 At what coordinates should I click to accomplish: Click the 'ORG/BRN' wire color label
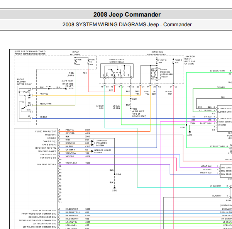tap(70, 150)
